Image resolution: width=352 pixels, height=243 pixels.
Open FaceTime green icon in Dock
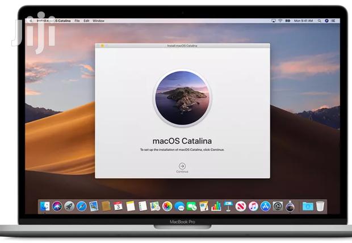click(x=191, y=206)
